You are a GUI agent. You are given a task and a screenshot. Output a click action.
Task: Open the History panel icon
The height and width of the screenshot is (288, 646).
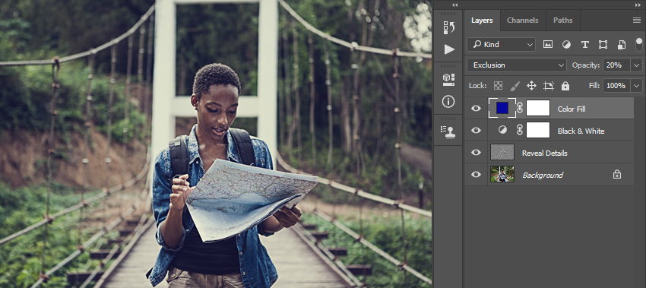[x=448, y=27]
